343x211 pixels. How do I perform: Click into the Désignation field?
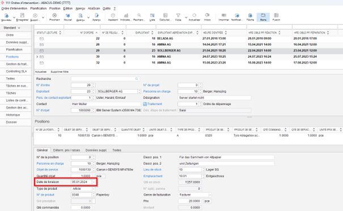pyautogui.click(x=214, y=98)
